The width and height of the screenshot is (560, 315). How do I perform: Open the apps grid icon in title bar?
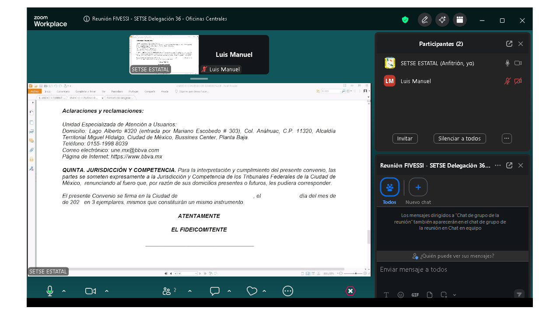pos(460,20)
